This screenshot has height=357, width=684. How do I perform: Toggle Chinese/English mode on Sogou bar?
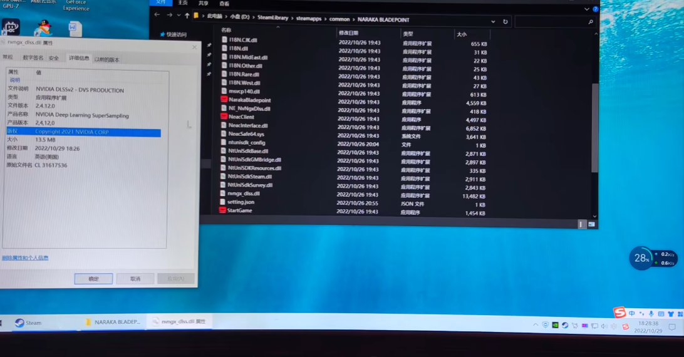coord(631,313)
